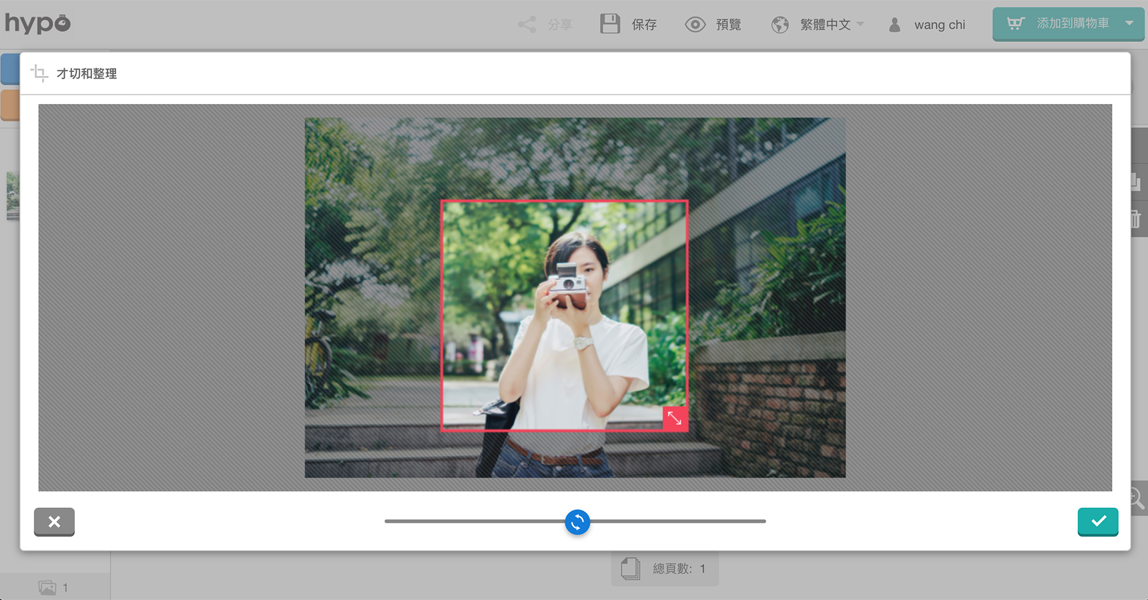Click the preview eye icon
1148x600 pixels.
(x=695, y=25)
